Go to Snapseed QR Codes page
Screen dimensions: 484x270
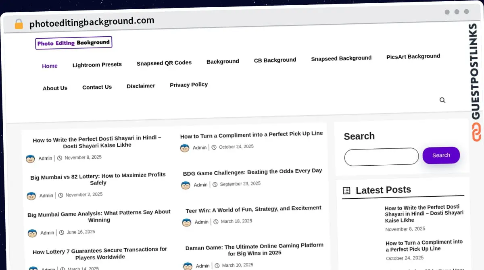(x=164, y=63)
